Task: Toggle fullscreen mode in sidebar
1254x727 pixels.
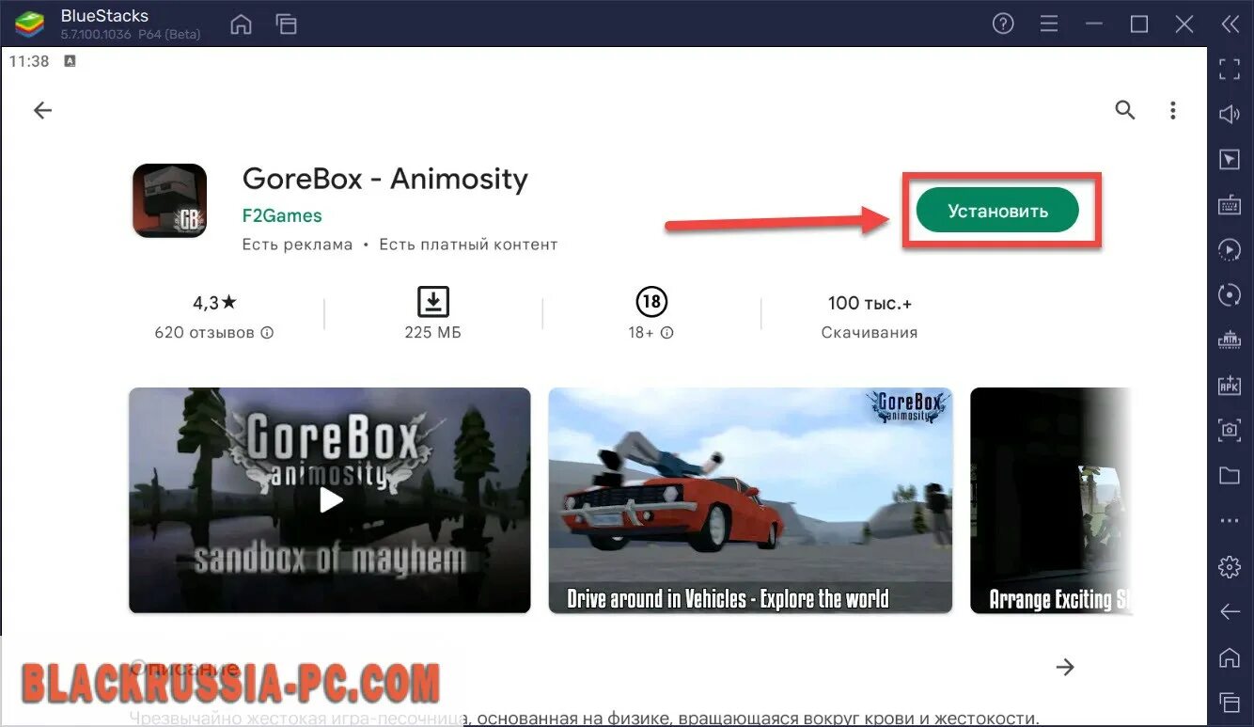Action: point(1230,69)
